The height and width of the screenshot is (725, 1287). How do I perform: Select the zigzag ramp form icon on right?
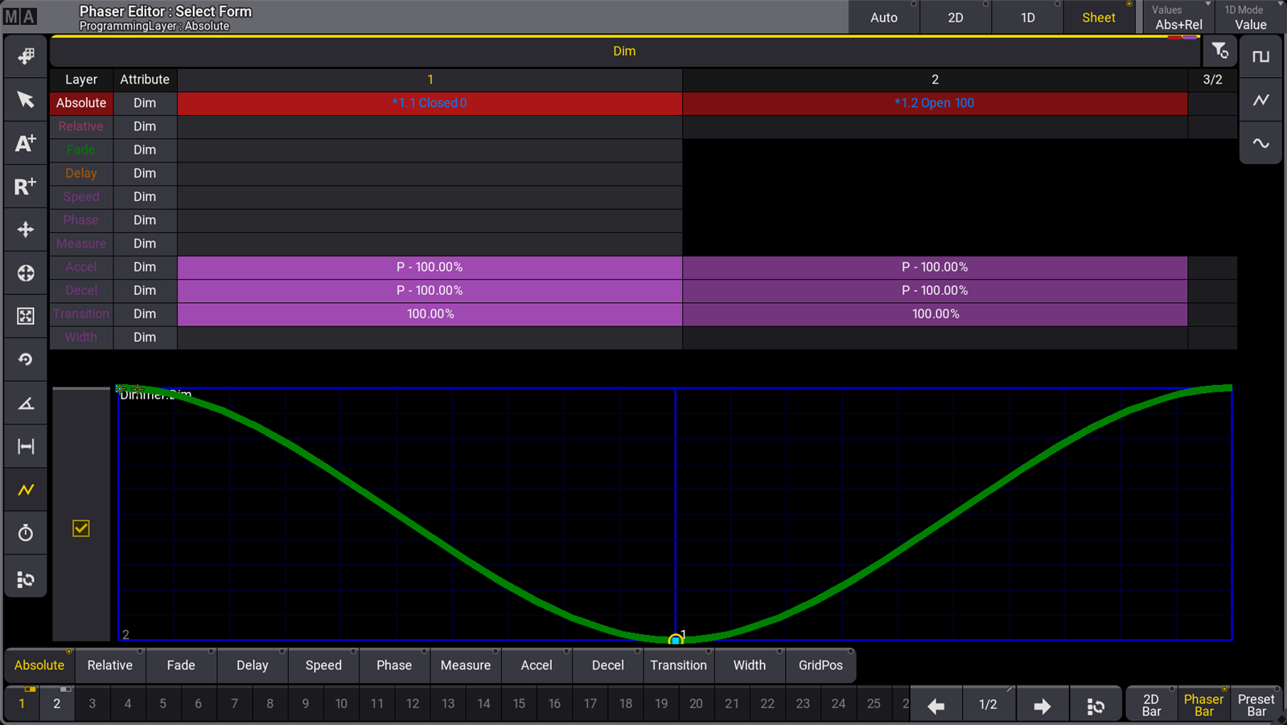point(1260,100)
